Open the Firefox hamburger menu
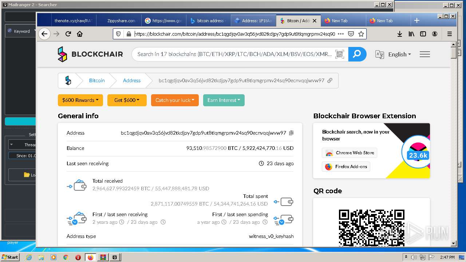The height and width of the screenshot is (262, 466). coord(450,34)
